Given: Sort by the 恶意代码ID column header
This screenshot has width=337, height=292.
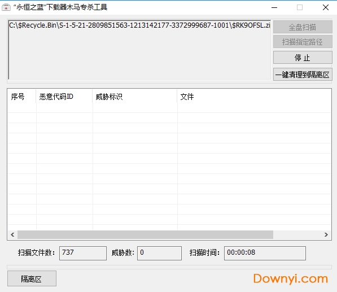Looking at the screenshot, I should tap(64, 97).
